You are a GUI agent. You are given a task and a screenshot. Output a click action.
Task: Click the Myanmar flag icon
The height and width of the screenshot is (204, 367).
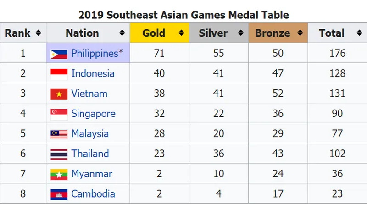[x=59, y=175]
